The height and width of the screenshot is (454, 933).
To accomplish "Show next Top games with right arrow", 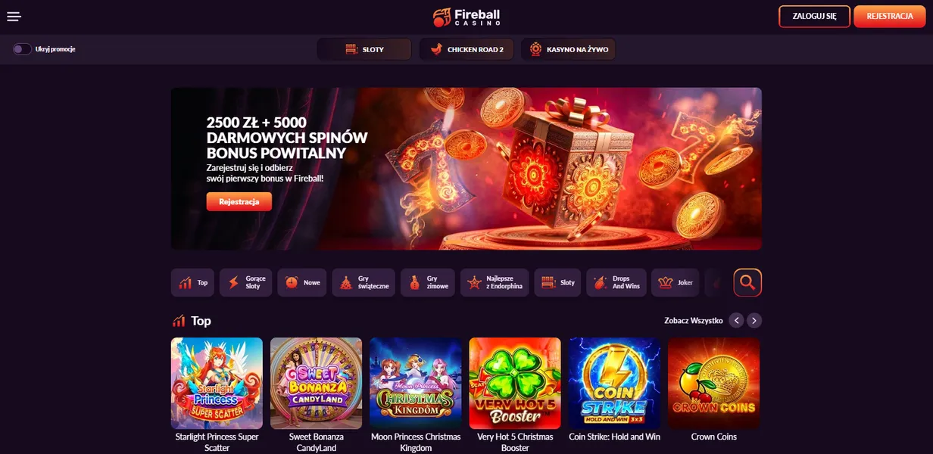I will 754,320.
